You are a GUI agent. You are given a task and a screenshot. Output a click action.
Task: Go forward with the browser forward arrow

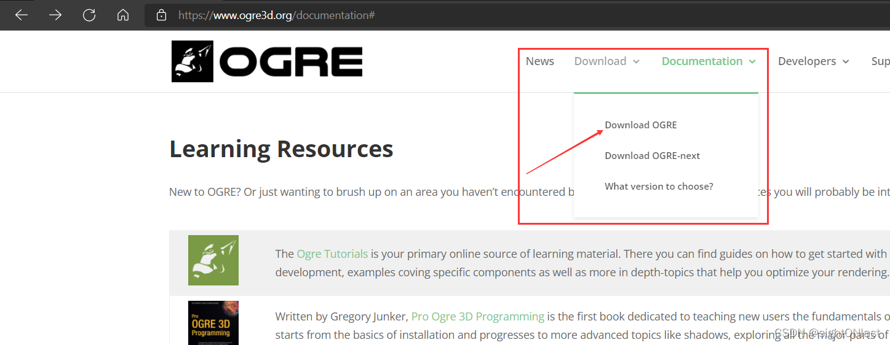pyautogui.click(x=55, y=15)
